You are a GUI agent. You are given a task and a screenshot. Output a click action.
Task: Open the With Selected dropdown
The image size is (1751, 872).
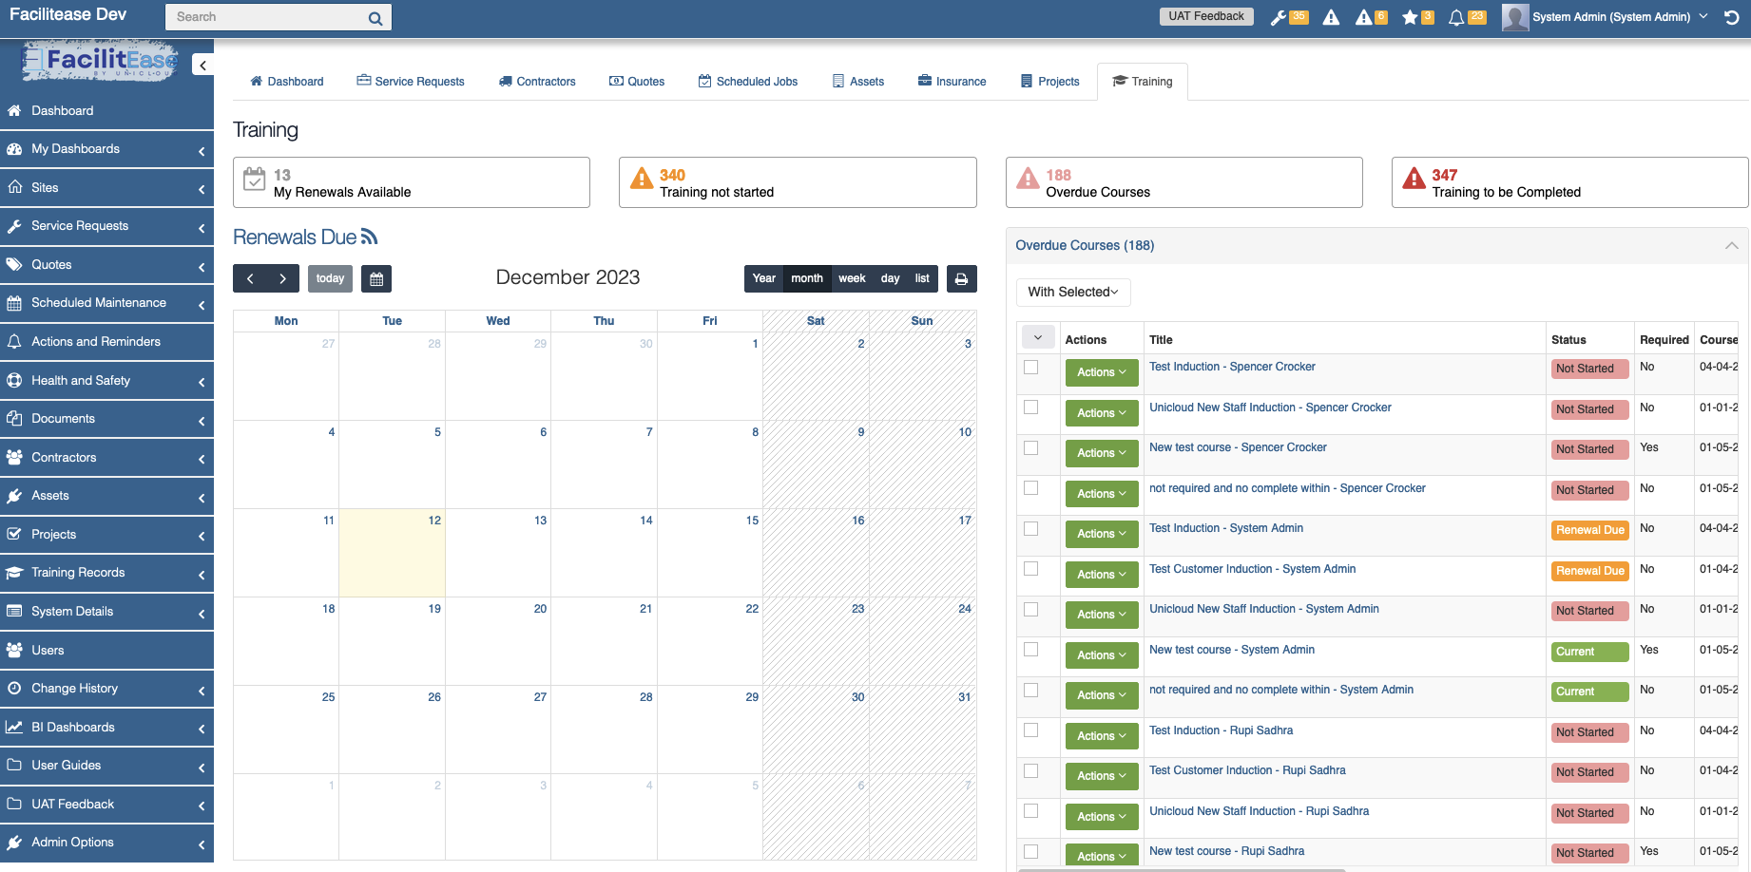click(1072, 292)
